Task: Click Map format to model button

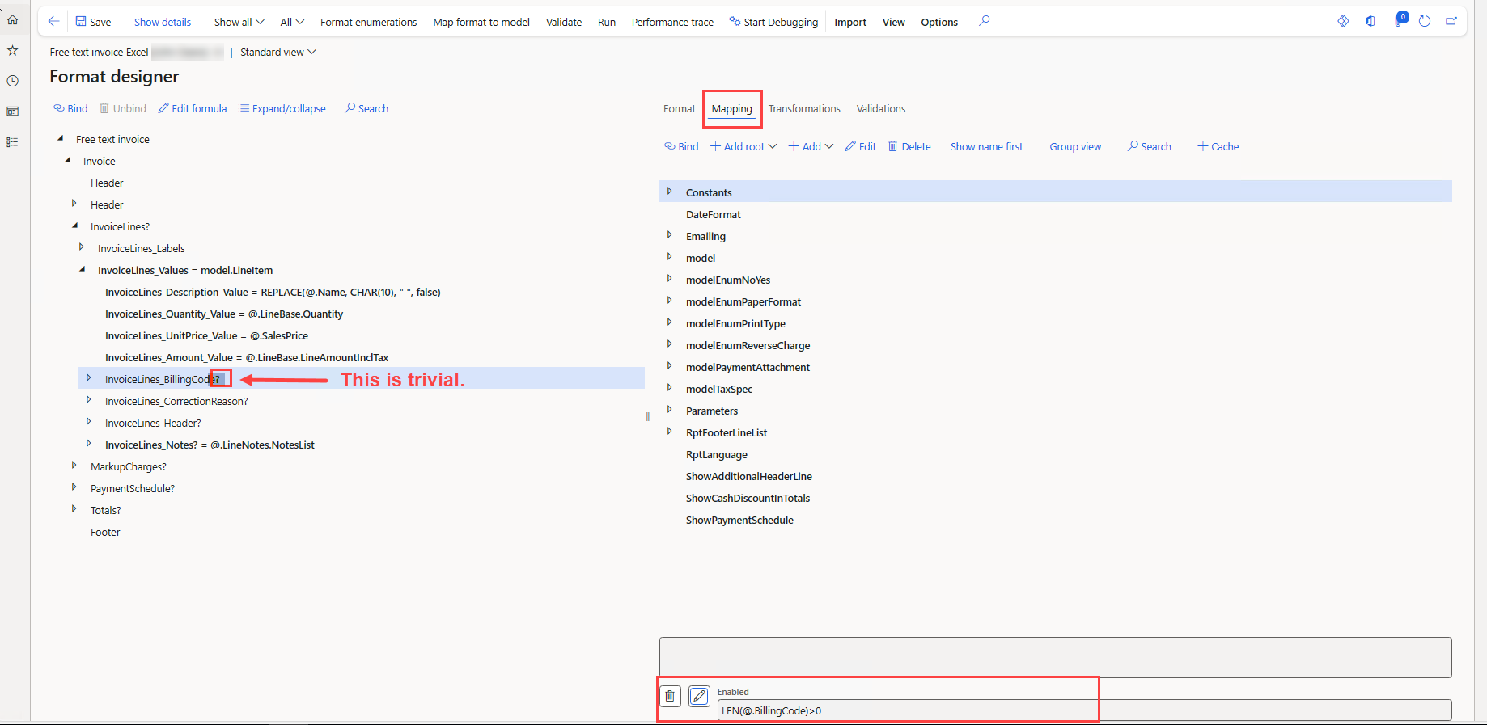Action: [x=481, y=22]
